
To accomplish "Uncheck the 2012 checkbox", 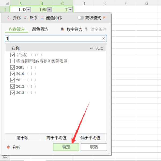I will [13, 87].
